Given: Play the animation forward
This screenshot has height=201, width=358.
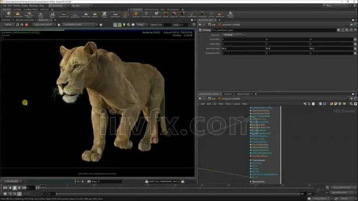Looking at the screenshot, I should tap(19, 188).
